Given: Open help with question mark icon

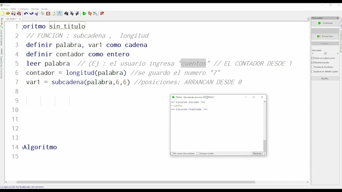Looking at the screenshot, I should coord(102,14).
